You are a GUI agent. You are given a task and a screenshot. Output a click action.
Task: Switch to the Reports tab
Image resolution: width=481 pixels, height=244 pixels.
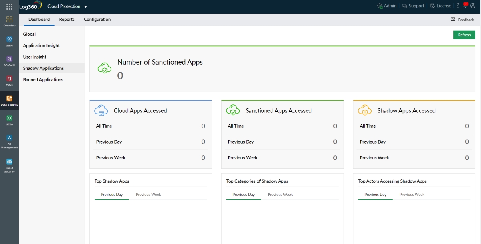click(67, 20)
